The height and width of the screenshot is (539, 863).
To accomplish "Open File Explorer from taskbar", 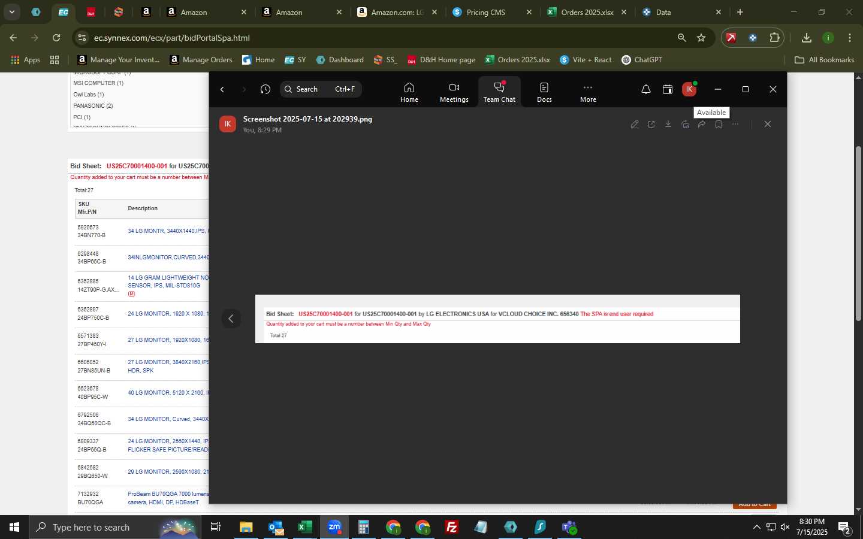I will tap(246, 527).
